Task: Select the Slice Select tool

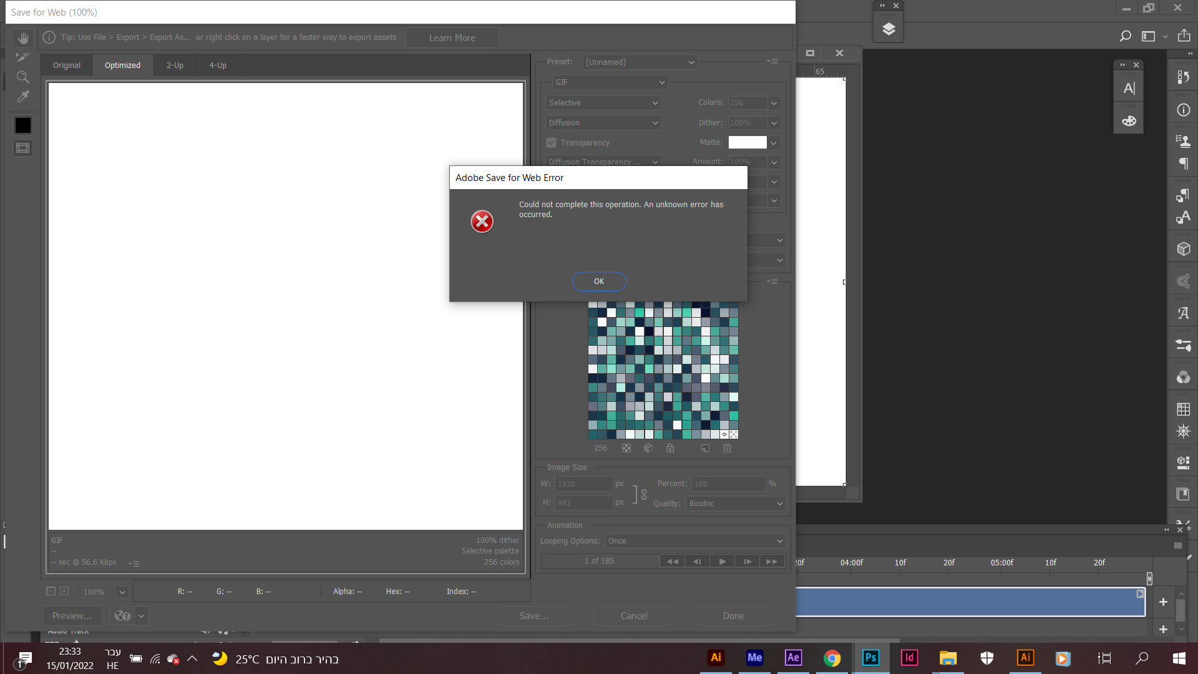Action: coord(23,57)
